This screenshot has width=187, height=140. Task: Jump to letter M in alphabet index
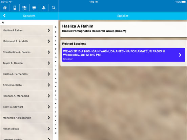(56, 83)
